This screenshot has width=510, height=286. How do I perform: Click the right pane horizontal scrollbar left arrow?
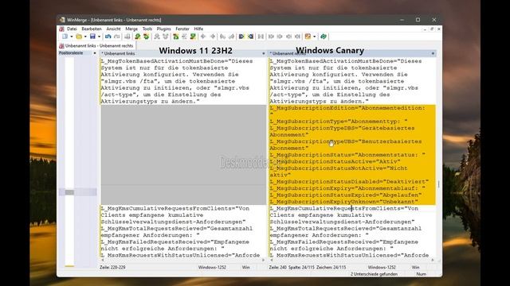click(272, 260)
